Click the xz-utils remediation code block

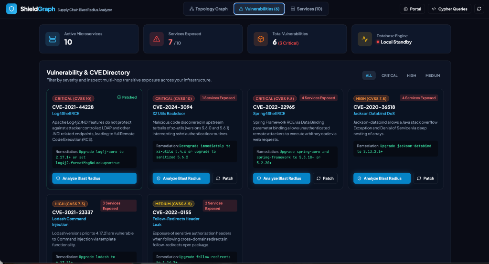click(x=195, y=151)
